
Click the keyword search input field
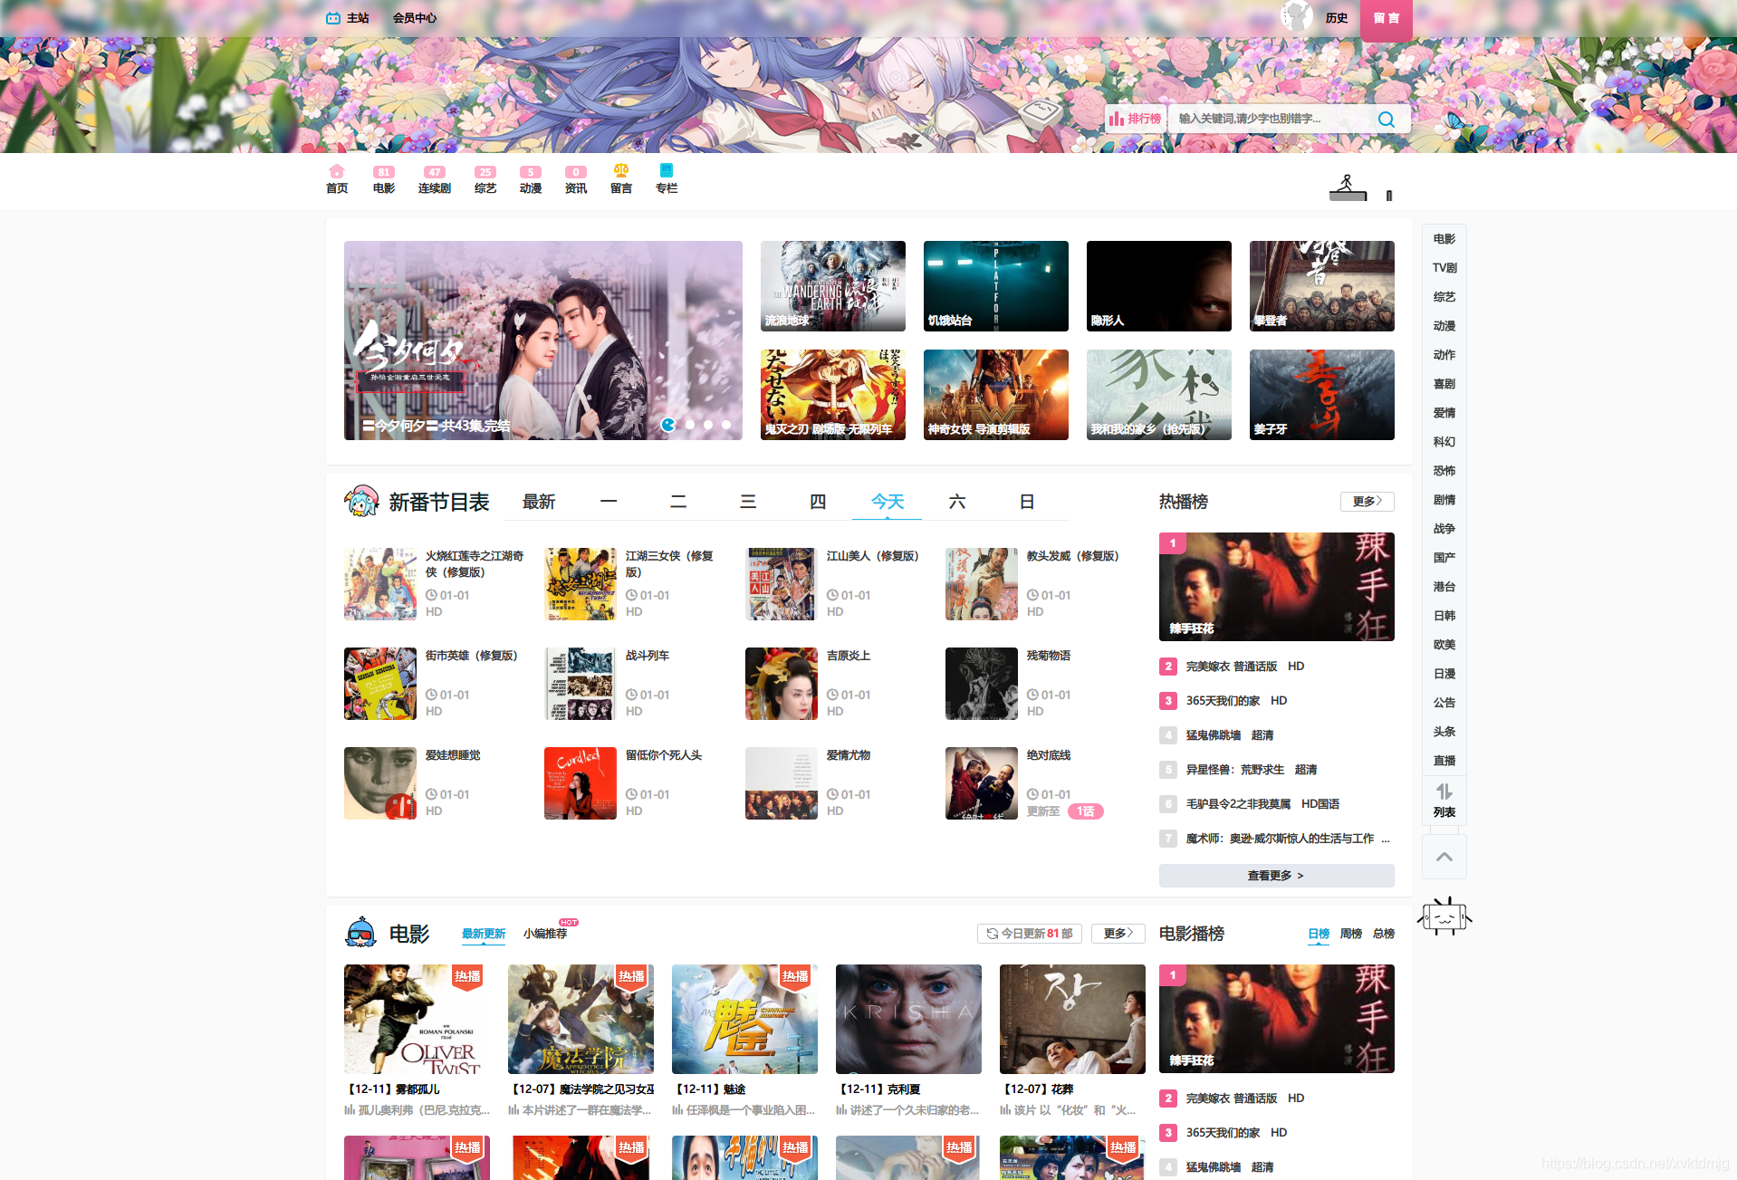(x=1268, y=120)
